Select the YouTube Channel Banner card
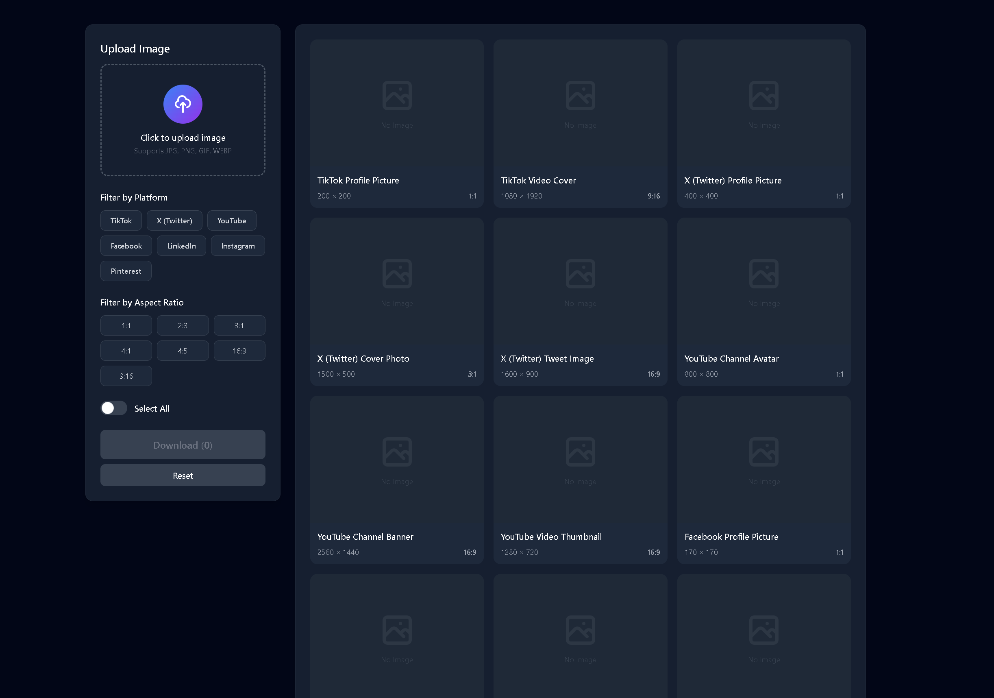Image resolution: width=994 pixels, height=698 pixels. [396, 480]
